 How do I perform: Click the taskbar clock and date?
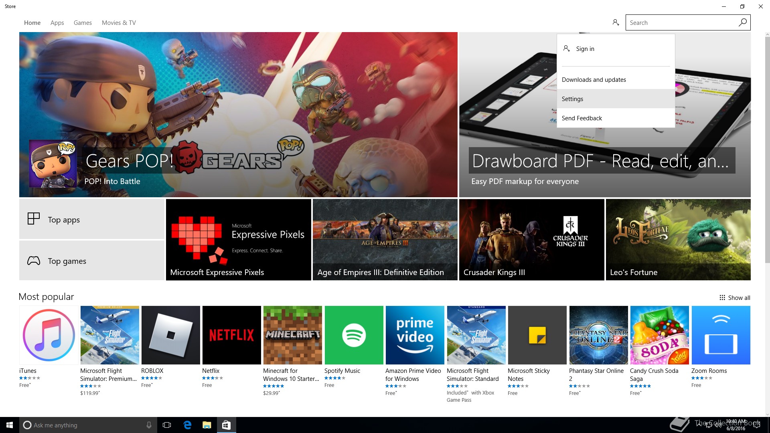click(736, 425)
